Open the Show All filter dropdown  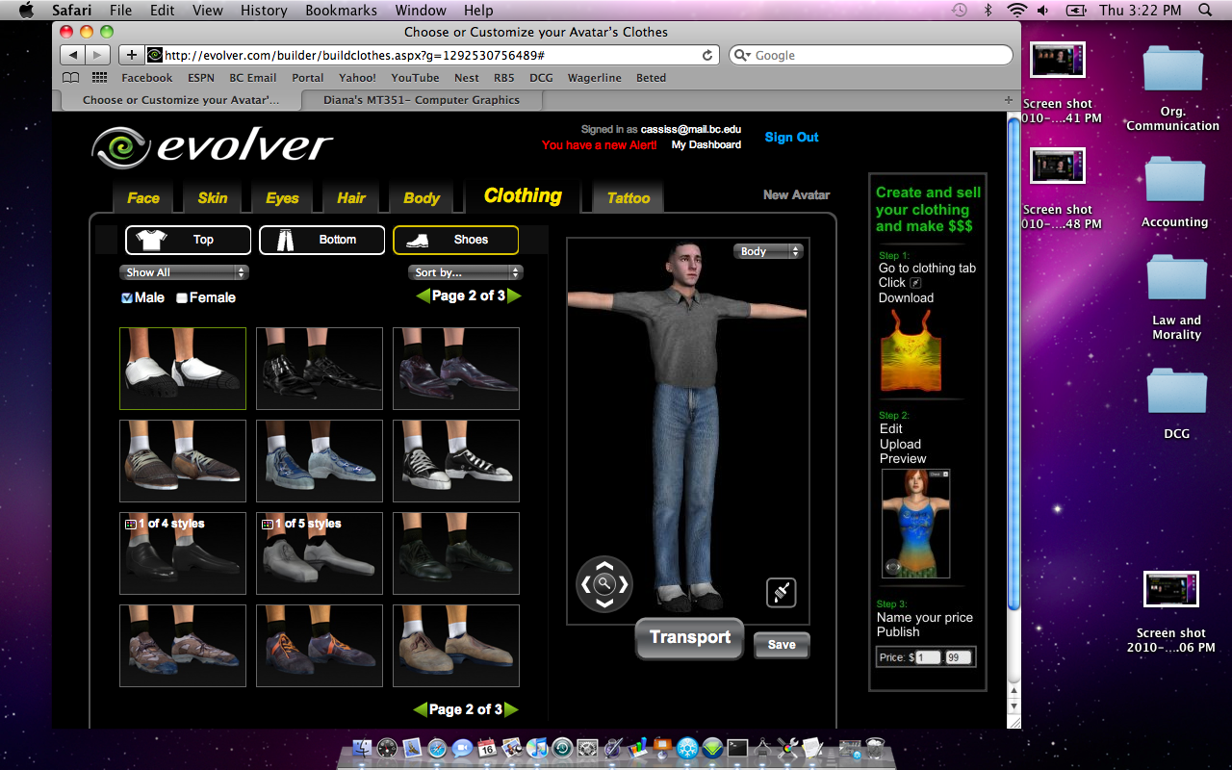(183, 271)
